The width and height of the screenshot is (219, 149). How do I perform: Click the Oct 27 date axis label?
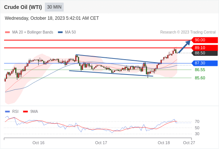[x=189, y=143]
